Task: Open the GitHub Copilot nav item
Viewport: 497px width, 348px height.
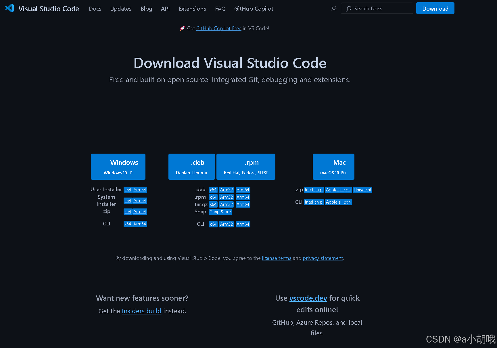Action: pyautogui.click(x=254, y=9)
